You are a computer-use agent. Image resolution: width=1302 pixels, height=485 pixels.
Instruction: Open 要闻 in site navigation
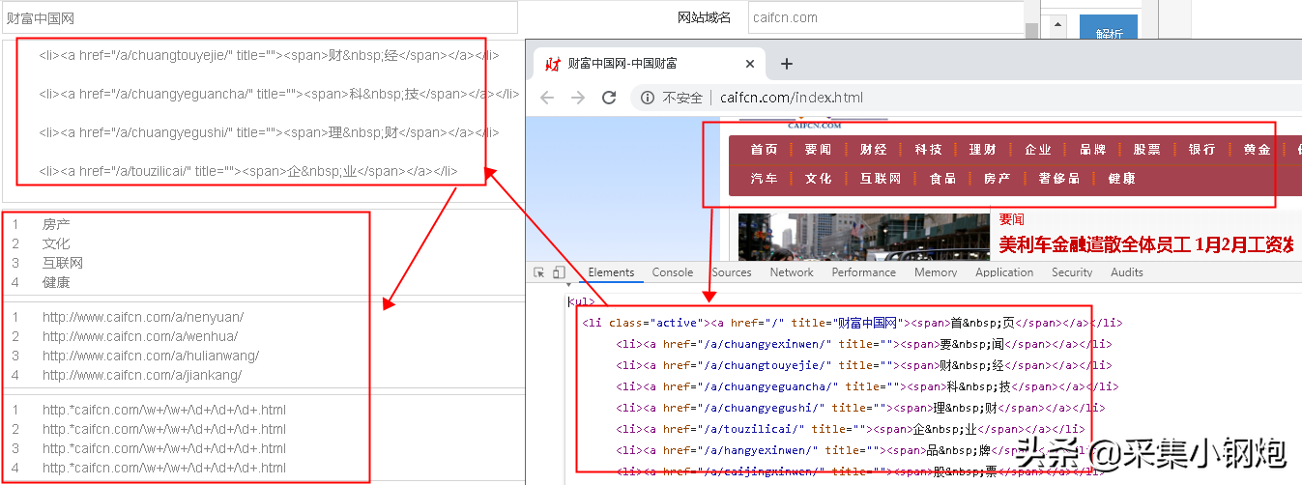818,150
